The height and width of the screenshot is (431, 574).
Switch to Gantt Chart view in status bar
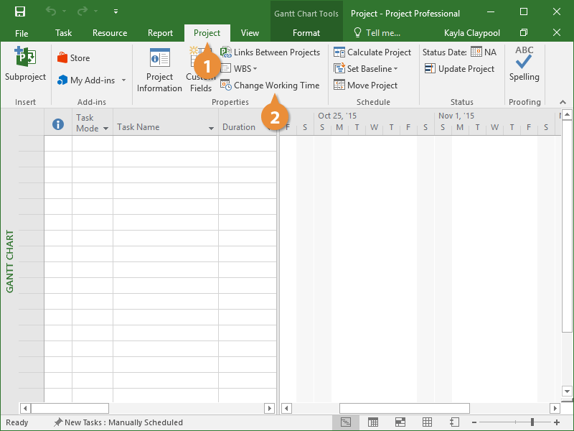point(346,422)
